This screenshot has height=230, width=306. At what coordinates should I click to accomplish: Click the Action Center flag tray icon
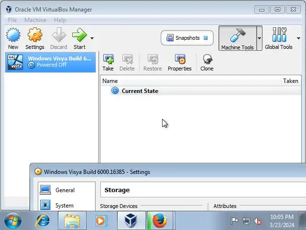(x=234, y=221)
